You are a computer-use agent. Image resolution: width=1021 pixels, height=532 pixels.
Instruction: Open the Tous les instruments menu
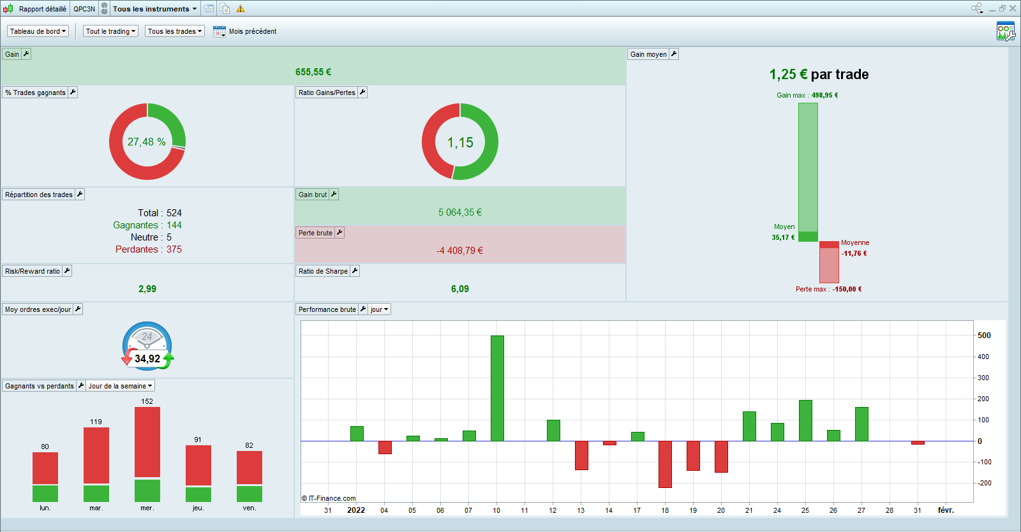point(154,9)
